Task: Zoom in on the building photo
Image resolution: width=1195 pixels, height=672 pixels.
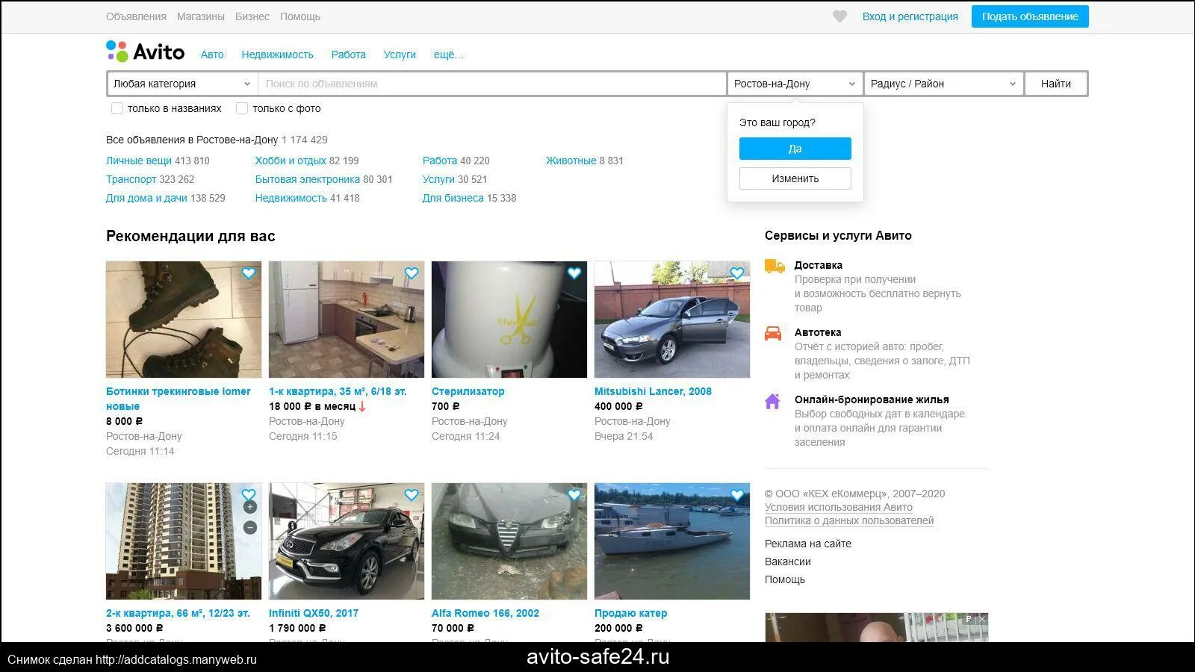Action: [250, 507]
